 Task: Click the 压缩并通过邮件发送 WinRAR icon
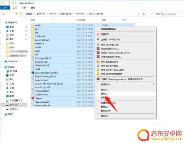[x=98, y=57]
